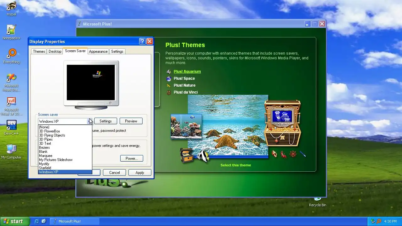Select 3D Text screen saver option
The height and width of the screenshot is (226, 402).
tap(65, 143)
